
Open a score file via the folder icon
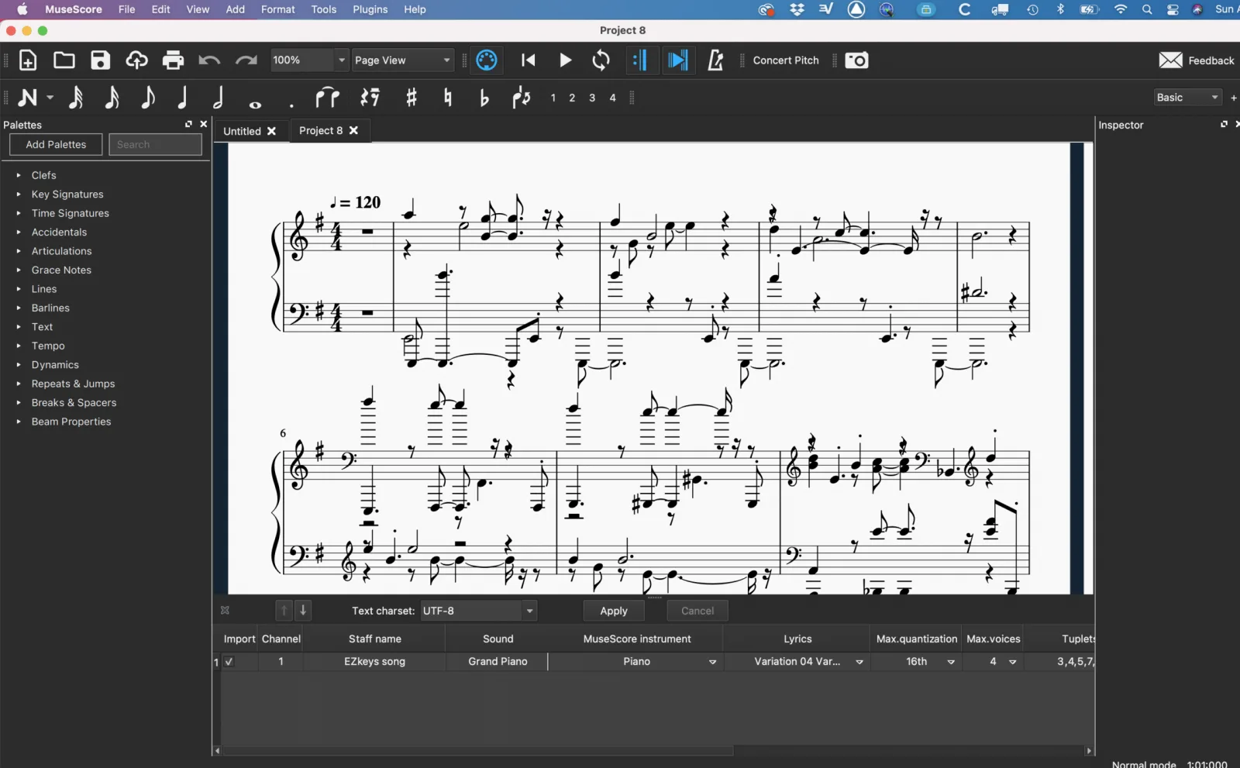coord(64,60)
